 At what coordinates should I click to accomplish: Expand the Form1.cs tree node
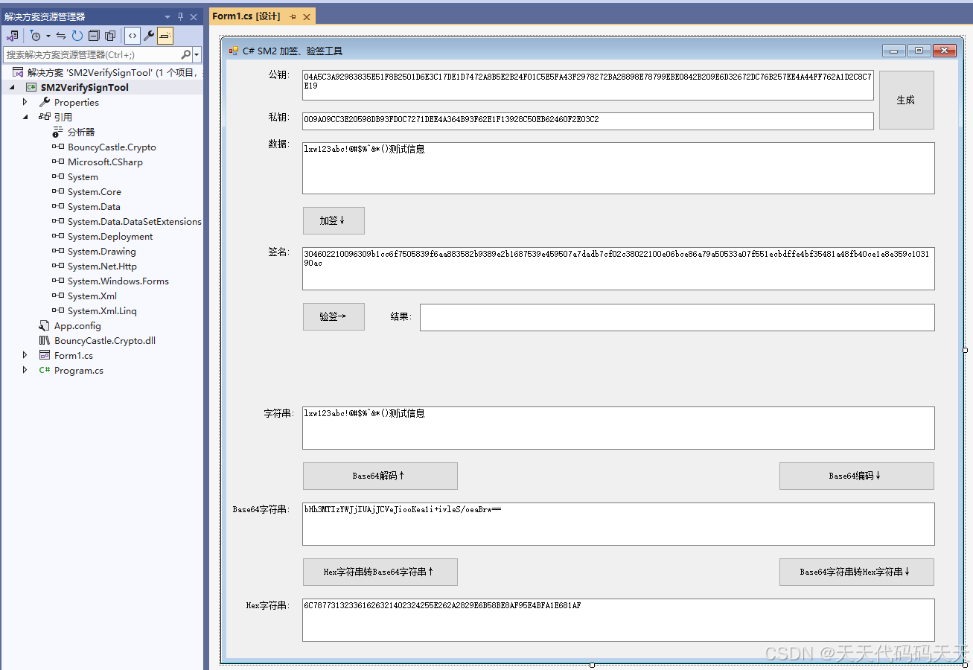point(25,355)
